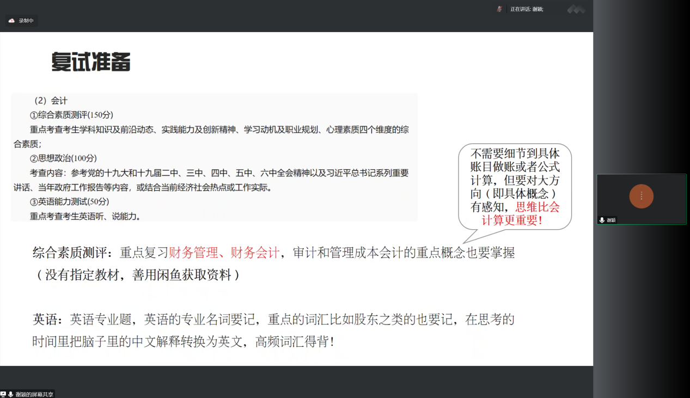Viewport: 690px width, 398px height.
Task: Click the red text 财务会计
Action: point(254,253)
